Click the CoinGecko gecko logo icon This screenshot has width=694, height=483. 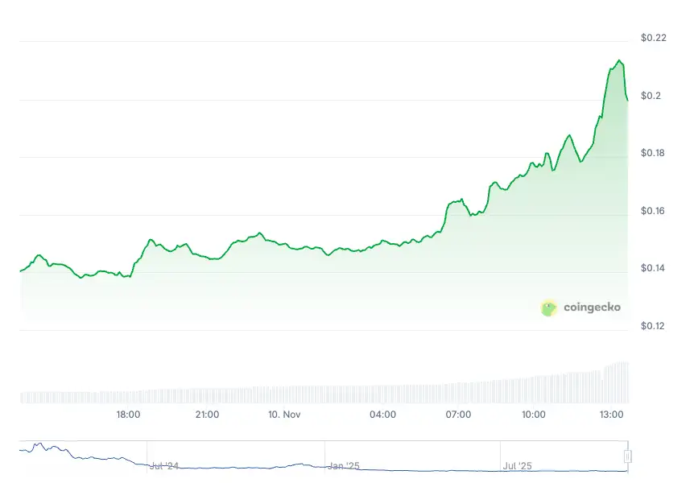tap(549, 308)
